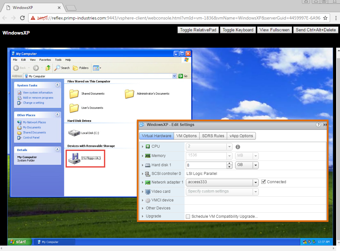
Task: Open the Help menu in My Computer
Action: tap(68, 60)
